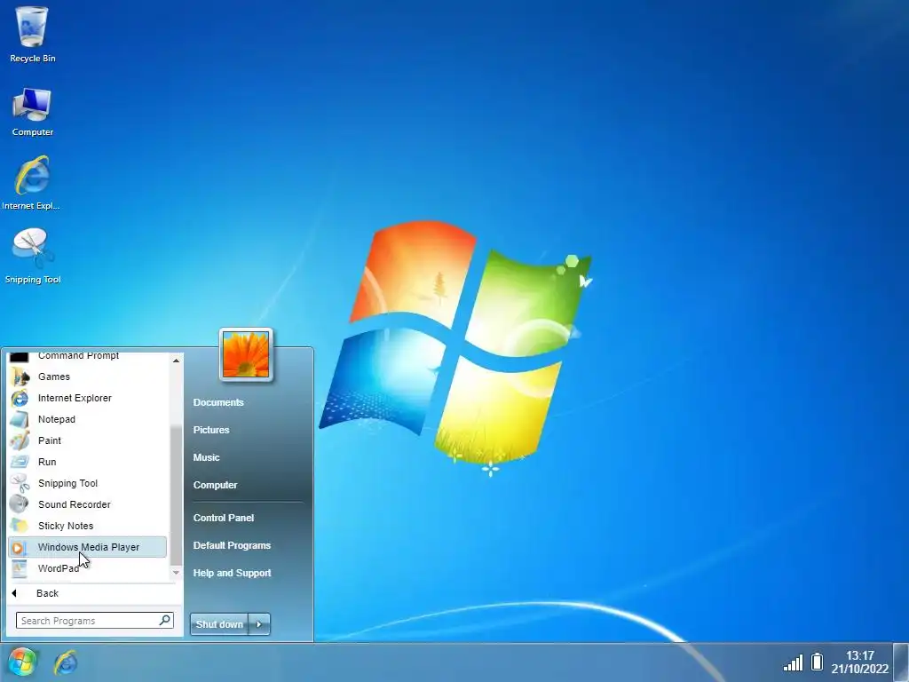Open the Pictures link
Screen dimensions: 909x682
click(x=211, y=430)
